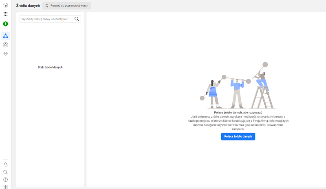Click 'Połącz źródło danych, aby rozpocząć' heading
This screenshot has height=189, width=326.
[x=238, y=112]
